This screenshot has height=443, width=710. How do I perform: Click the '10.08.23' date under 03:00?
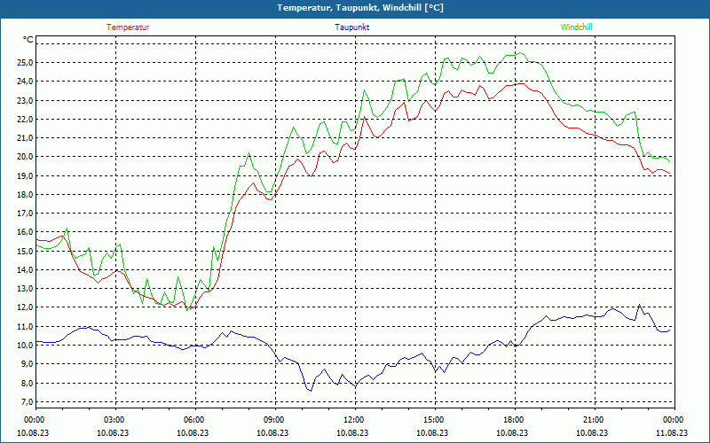(113, 432)
